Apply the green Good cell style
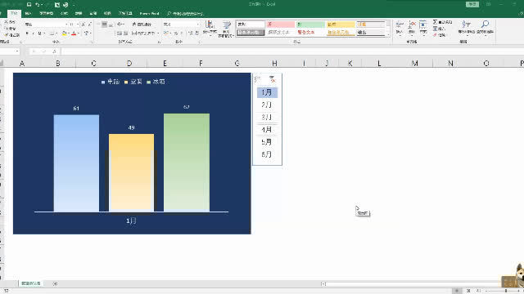The image size is (524, 294). (x=310, y=24)
